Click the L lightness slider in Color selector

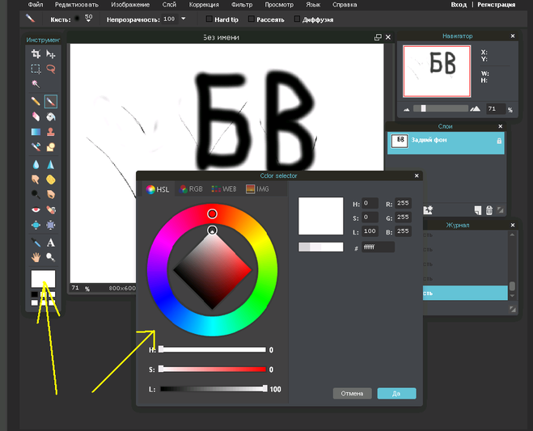(x=213, y=389)
